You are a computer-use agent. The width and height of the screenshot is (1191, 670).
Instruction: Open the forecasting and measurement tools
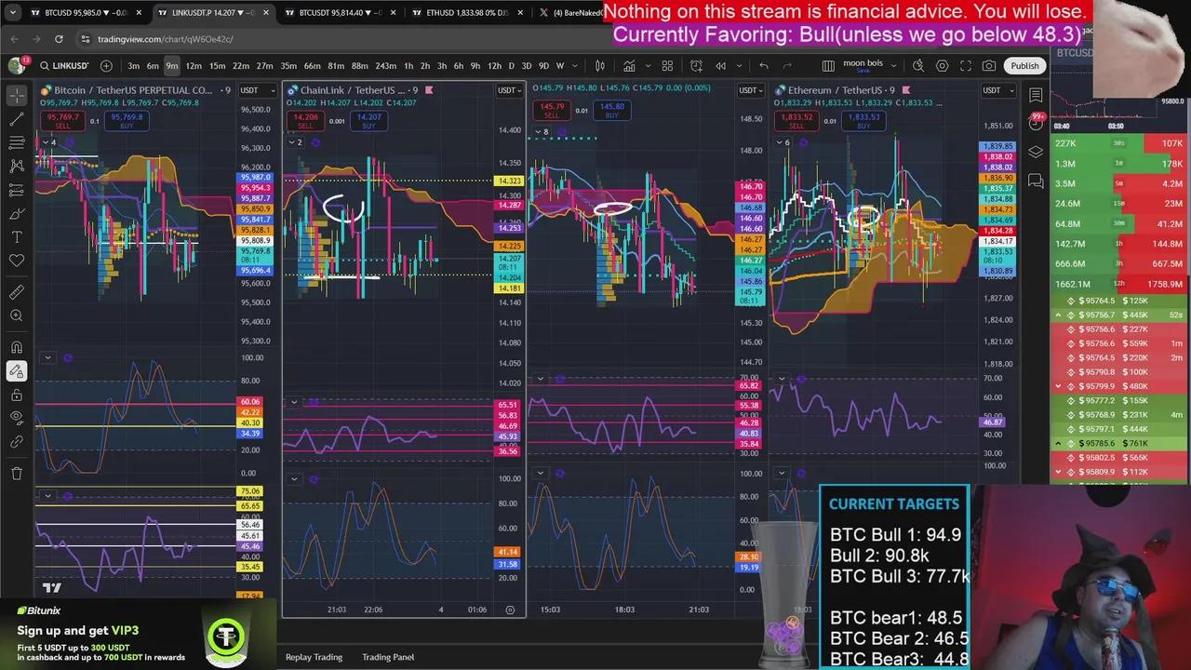click(x=17, y=190)
